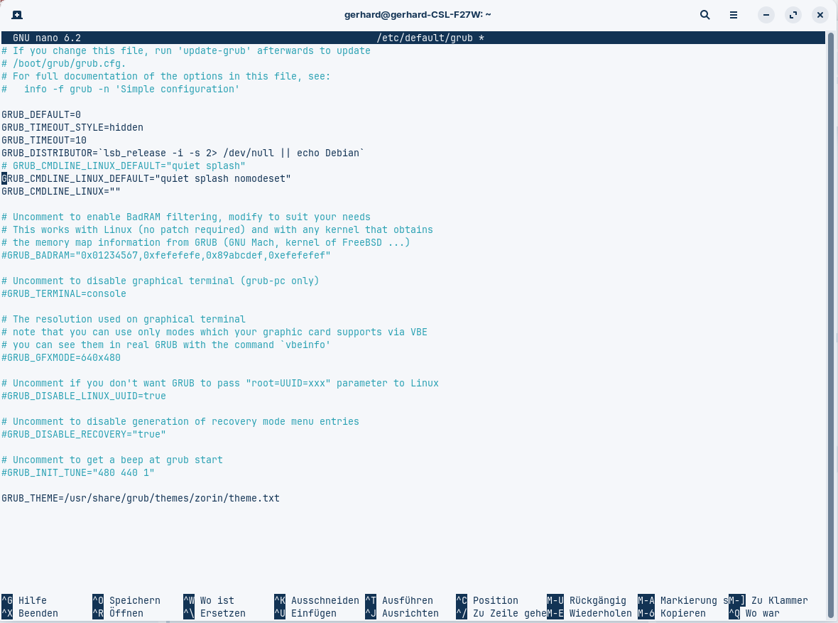Minimize the terminal window
This screenshot has width=838, height=623.
766,15
